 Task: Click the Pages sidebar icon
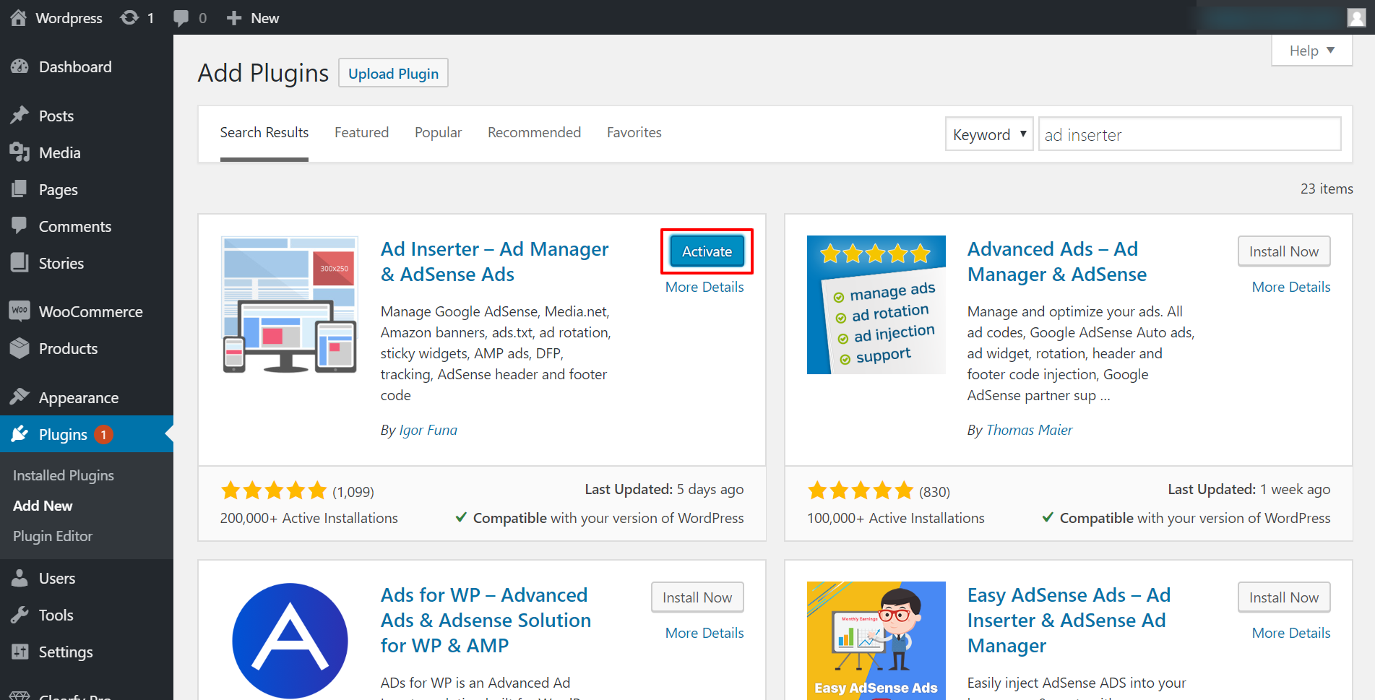click(x=20, y=189)
